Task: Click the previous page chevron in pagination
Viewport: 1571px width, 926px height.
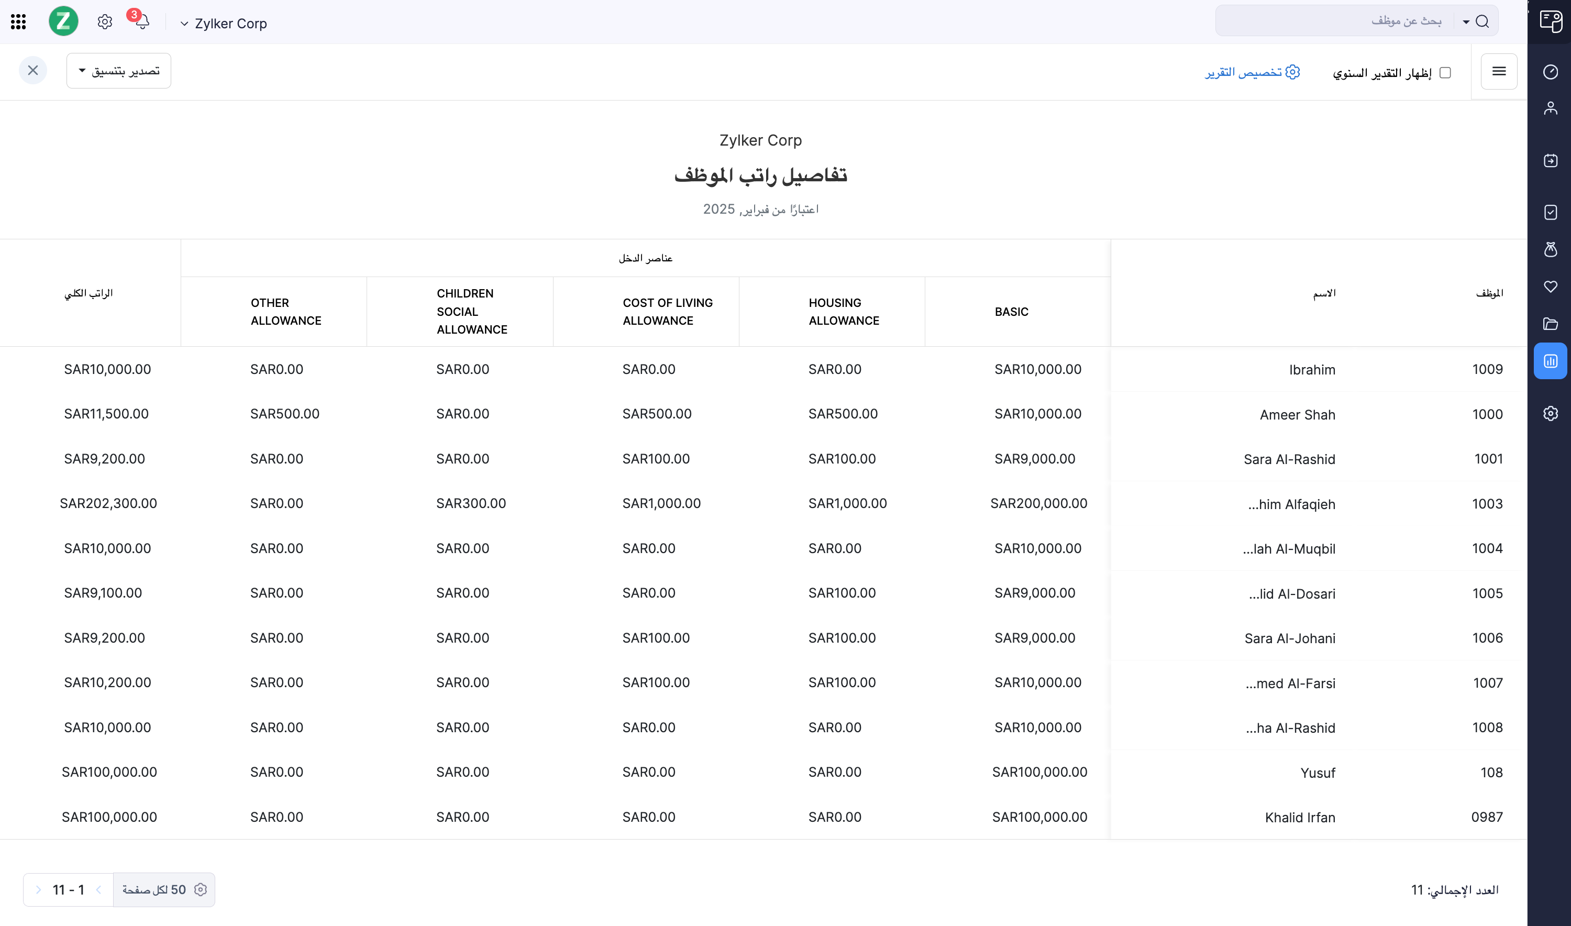Action: pyautogui.click(x=98, y=889)
